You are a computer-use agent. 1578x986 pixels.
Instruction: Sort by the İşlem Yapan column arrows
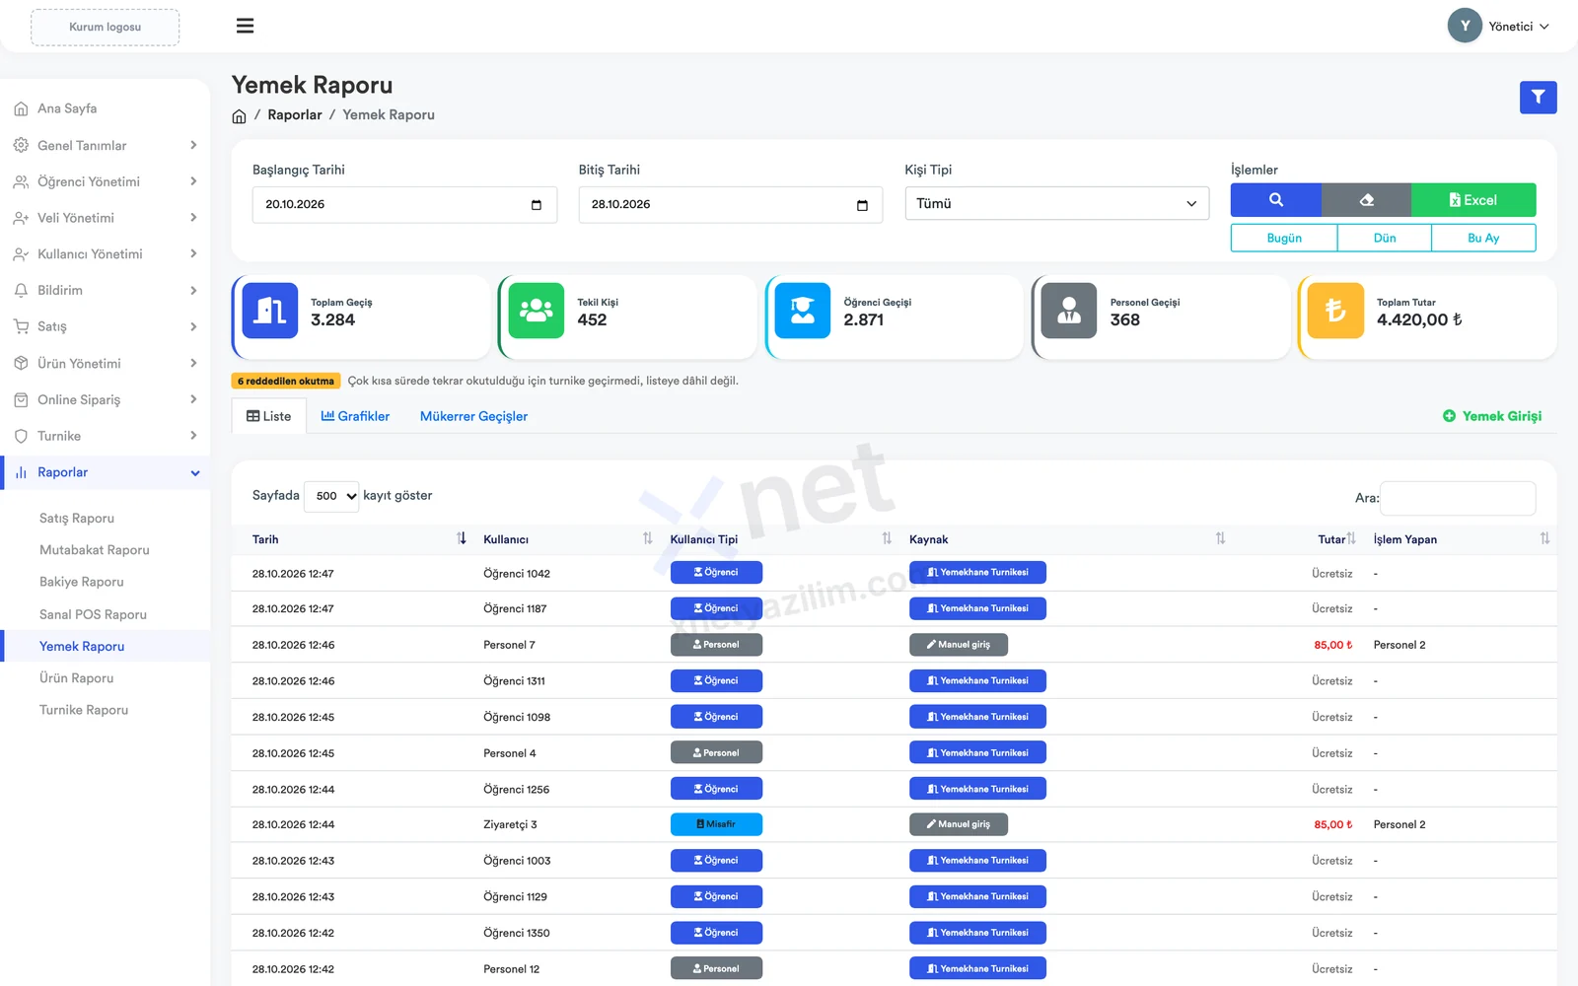point(1544,538)
